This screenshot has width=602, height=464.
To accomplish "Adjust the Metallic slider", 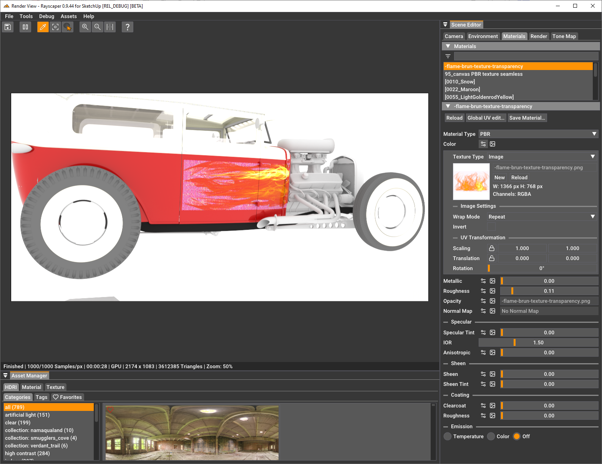I will 549,281.
